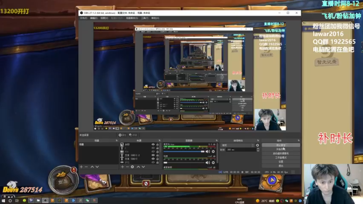Click 启动虚拟摄像机 button in Controls
This screenshot has height=204, width=363.
(281, 153)
